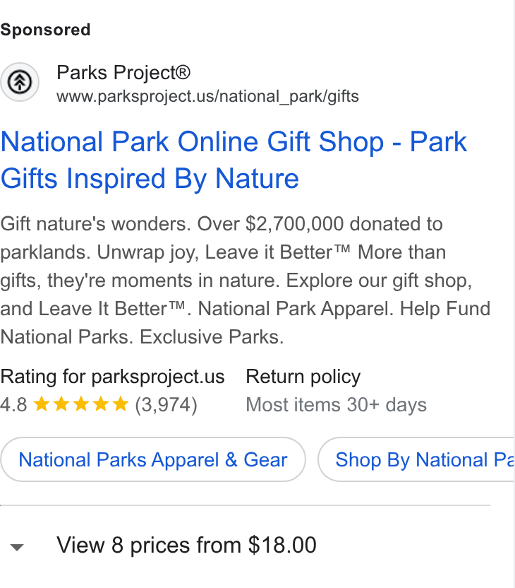Click the last gold rating star
Screen dimensions: 515x588
point(120,404)
